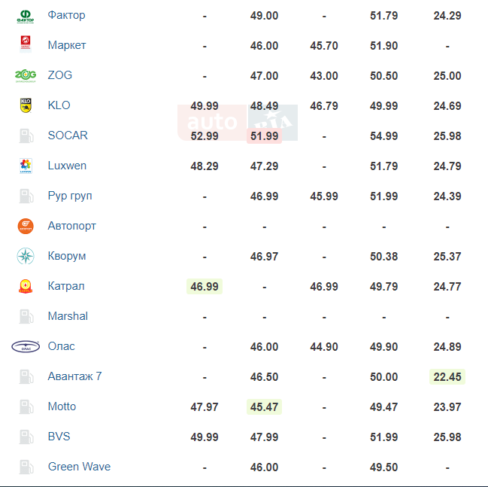Click the green highlighted 22.45 gas price
488x487 pixels.
[x=447, y=376]
